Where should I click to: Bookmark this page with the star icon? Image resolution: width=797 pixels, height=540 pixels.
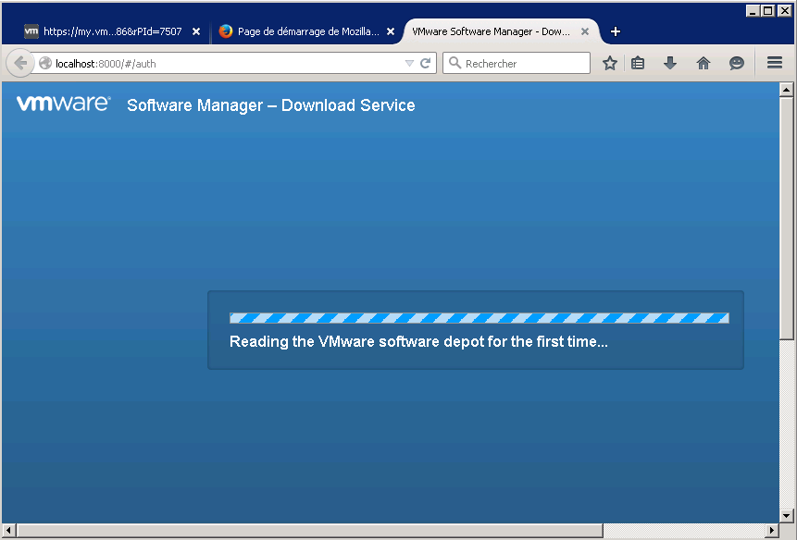coord(610,63)
